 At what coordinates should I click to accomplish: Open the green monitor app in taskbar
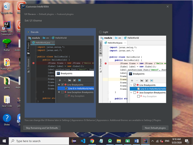click(x=128, y=141)
